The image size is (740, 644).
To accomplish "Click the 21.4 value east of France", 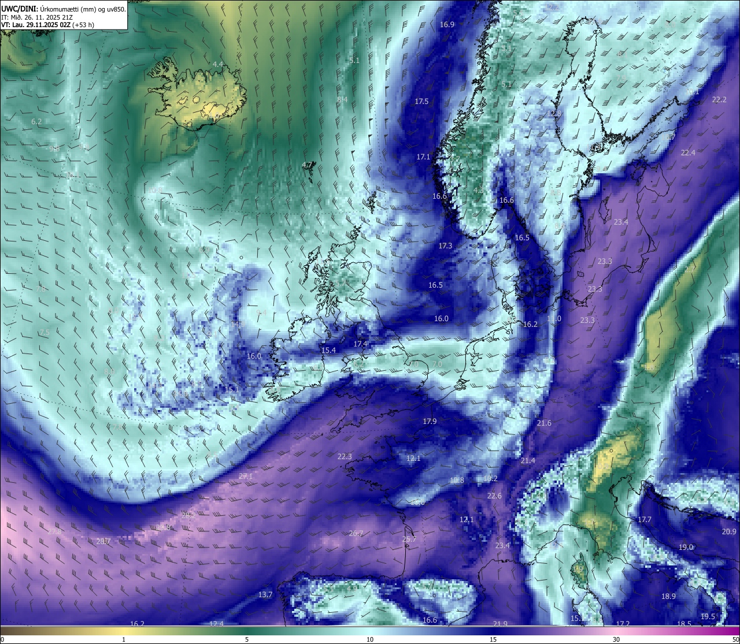I will 528,460.
